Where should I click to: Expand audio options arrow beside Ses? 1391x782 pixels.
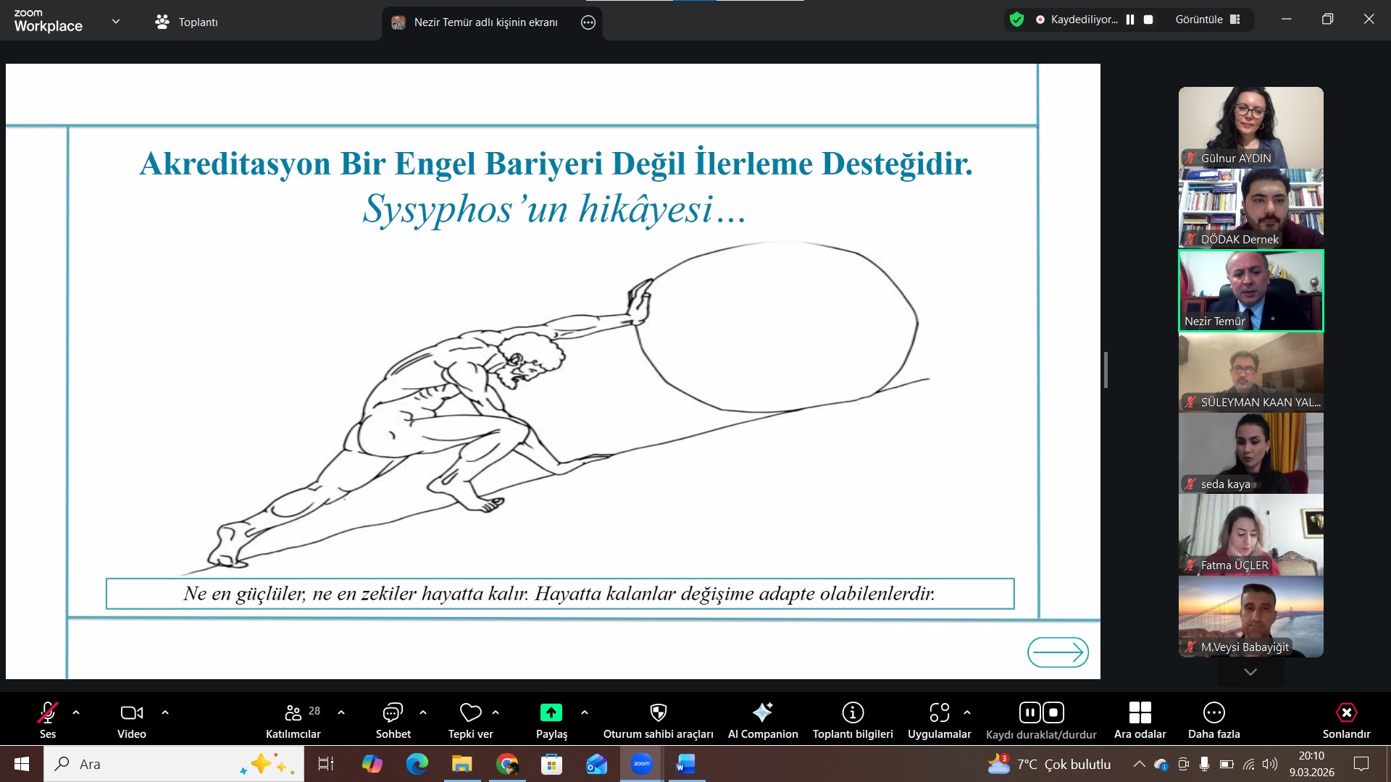click(x=76, y=712)
